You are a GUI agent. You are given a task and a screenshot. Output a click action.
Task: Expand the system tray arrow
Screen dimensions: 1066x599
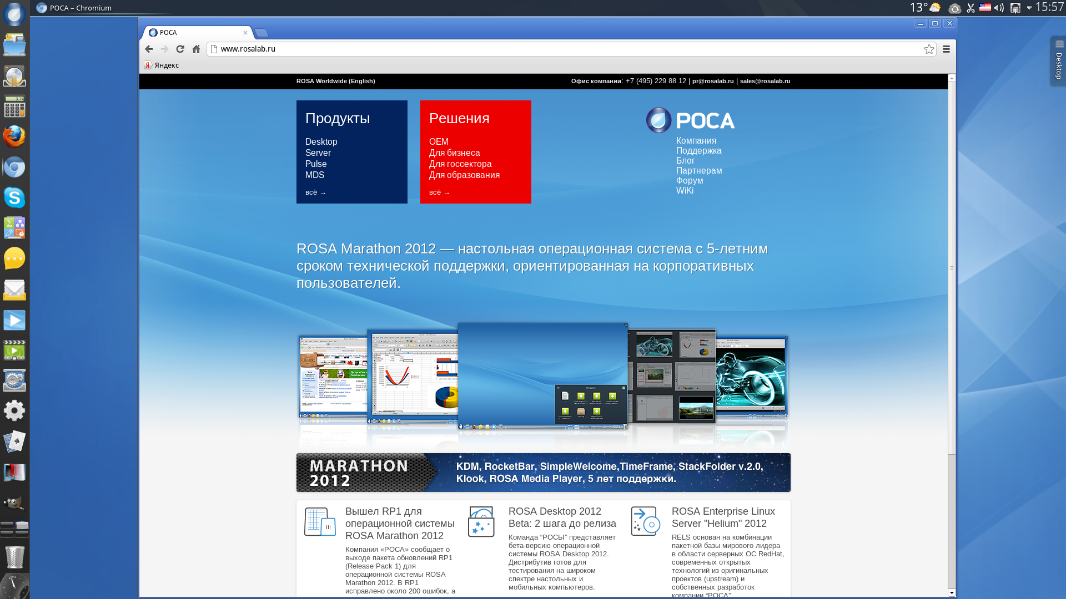pos(1029,8)
